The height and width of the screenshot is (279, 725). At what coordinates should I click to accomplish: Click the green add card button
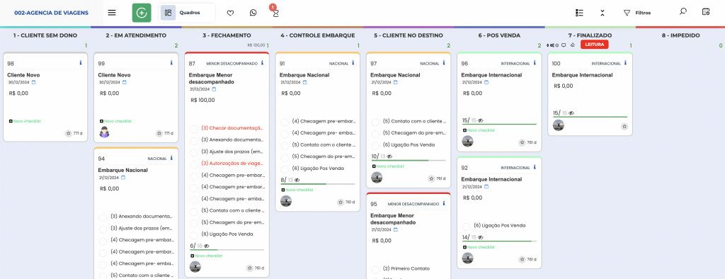(x=142, y=13)
